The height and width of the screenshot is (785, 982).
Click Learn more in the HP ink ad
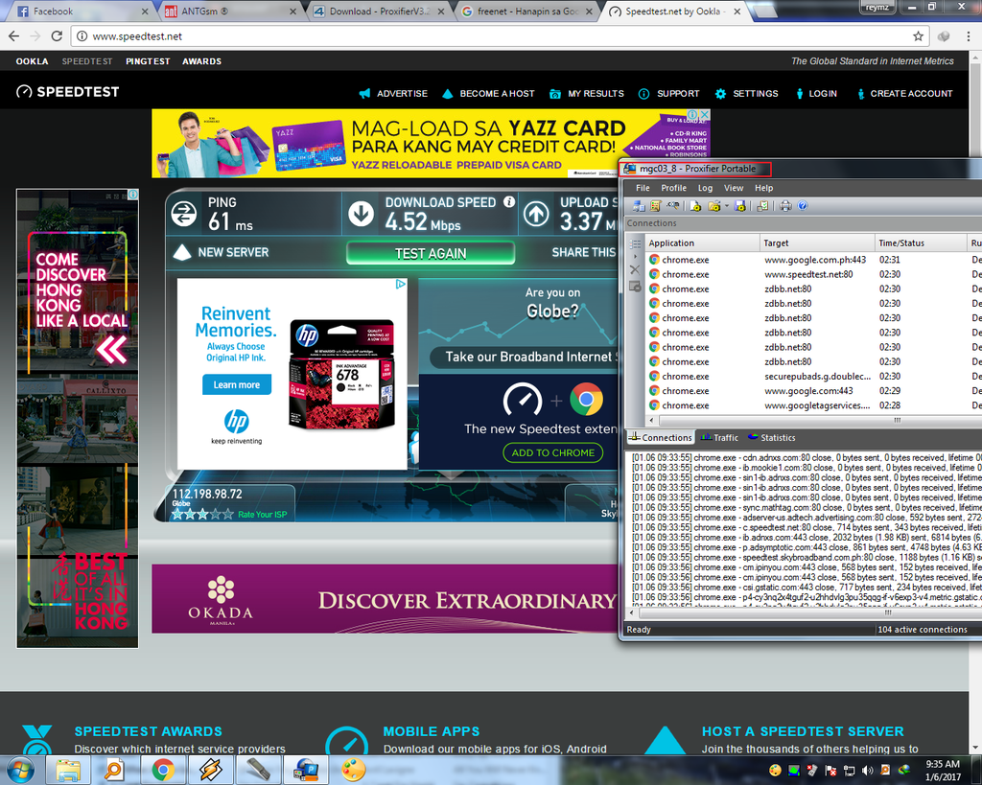tap(237, 384)
